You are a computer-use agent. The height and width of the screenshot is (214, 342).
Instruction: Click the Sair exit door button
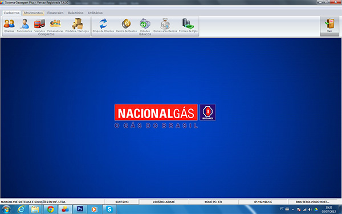point(329,26)
